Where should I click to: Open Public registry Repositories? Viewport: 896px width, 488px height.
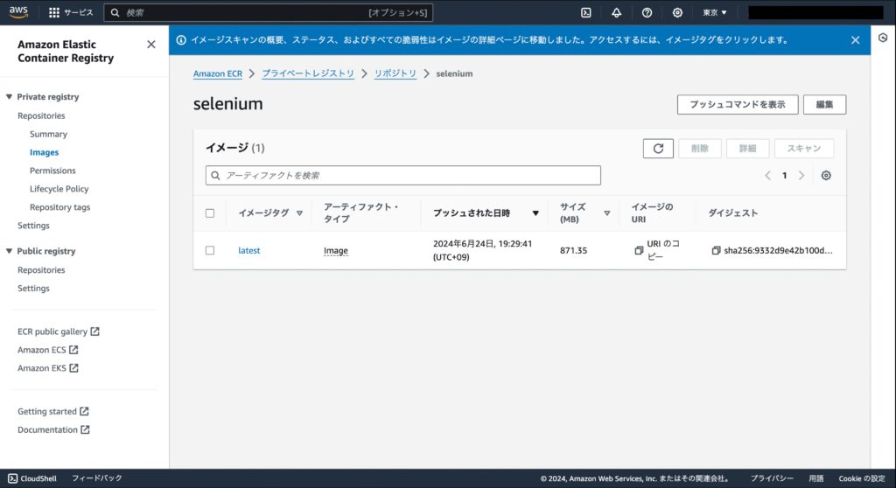41,269
